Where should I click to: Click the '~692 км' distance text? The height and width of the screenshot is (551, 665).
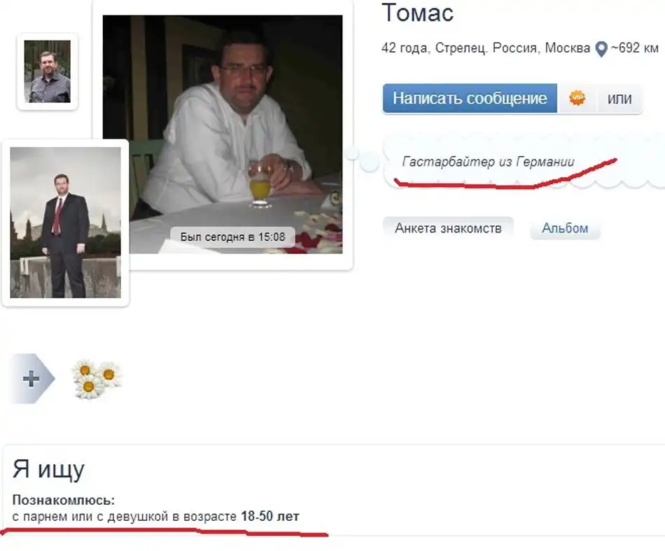point(635,48)
